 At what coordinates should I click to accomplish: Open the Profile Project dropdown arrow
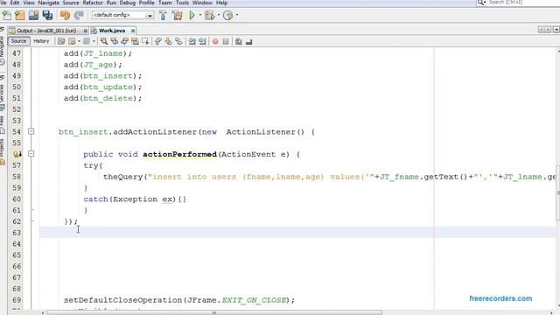237,16
